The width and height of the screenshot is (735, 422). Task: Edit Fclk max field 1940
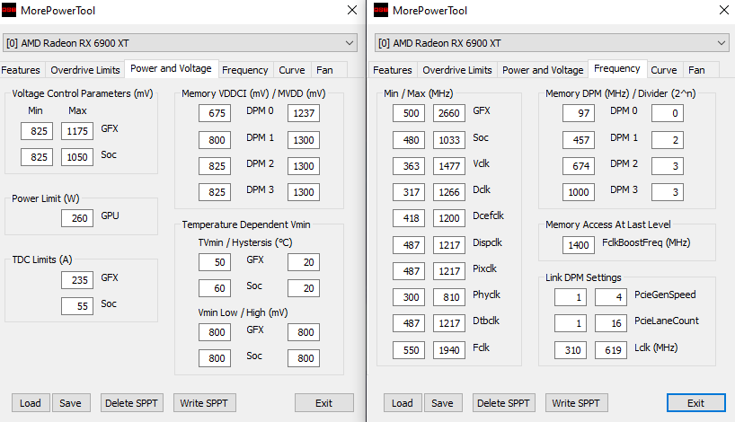(449, 350)
